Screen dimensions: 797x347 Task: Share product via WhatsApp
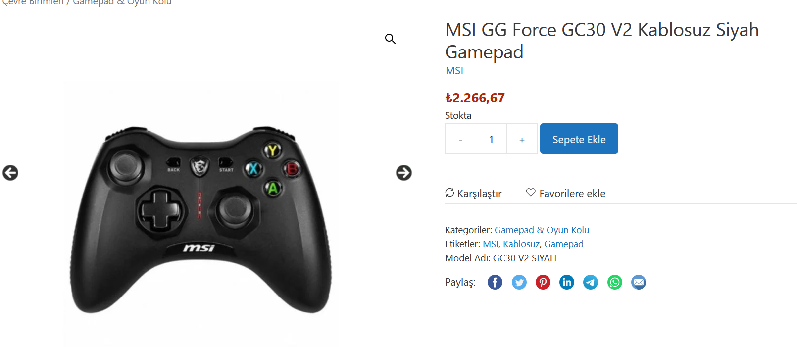pyautogui.click(x=615, y=282)
